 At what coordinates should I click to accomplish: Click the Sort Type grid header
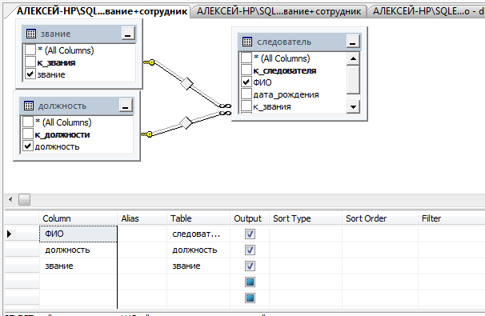pyautogui.click(x=306, y=218)
